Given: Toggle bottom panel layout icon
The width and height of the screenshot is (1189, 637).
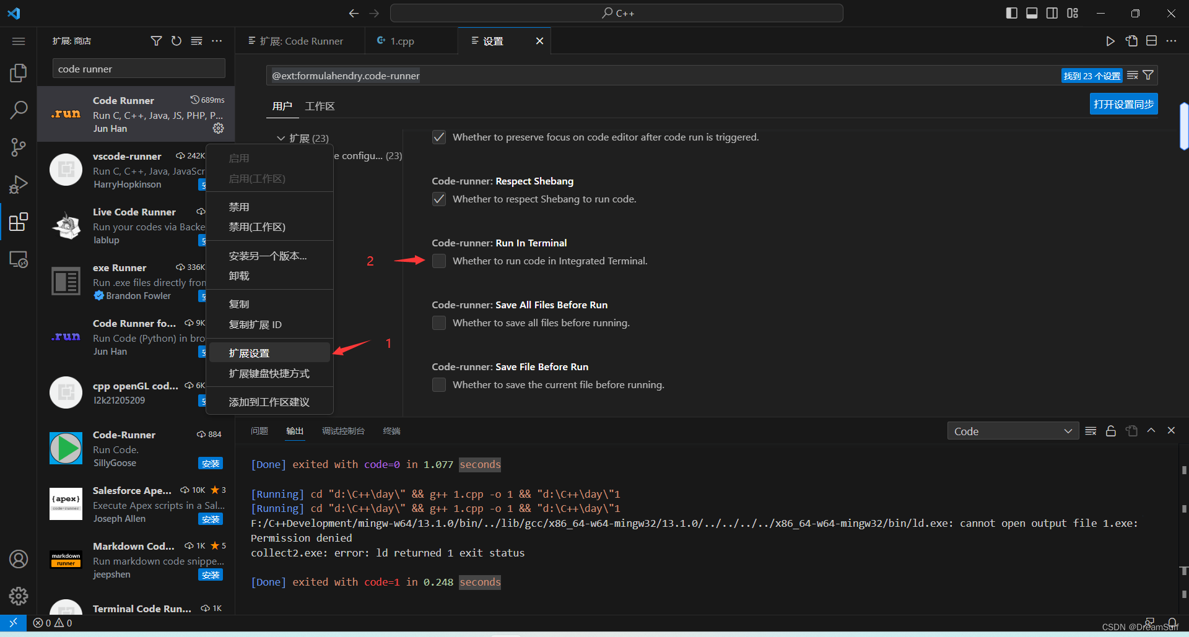Looking at the screenshot, I should [x=1032, y=13].
